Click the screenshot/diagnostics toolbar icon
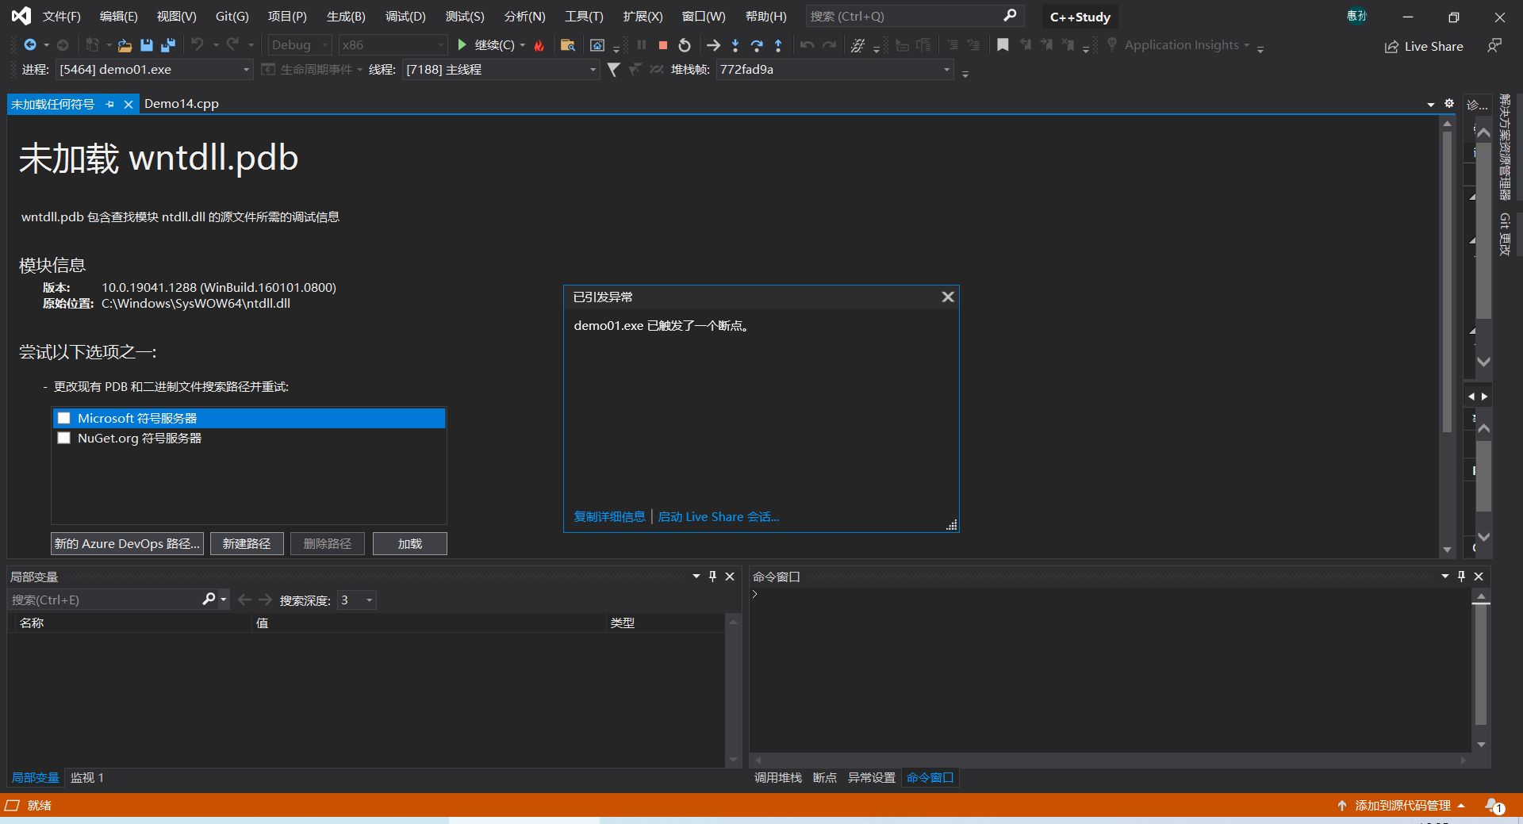 pyautogui.click(x=597, y=45)
